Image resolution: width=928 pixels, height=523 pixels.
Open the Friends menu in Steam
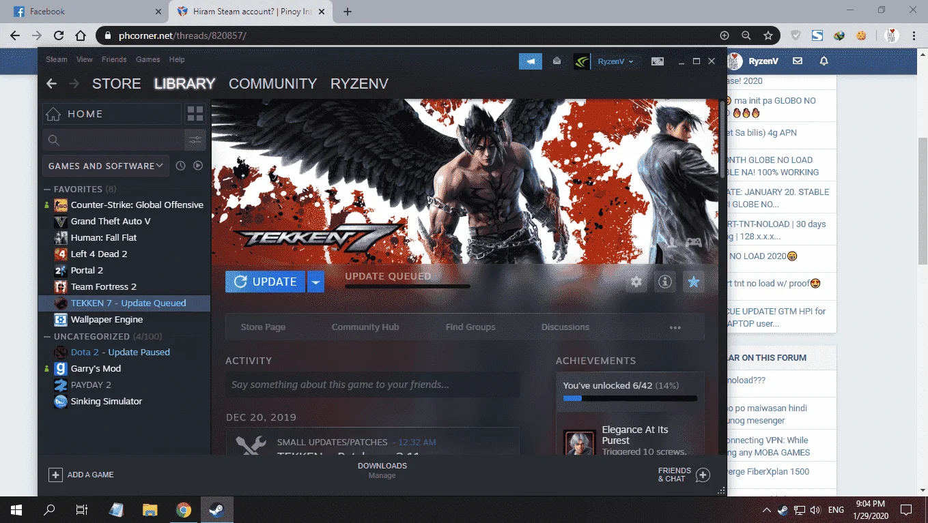click(114, 59)
